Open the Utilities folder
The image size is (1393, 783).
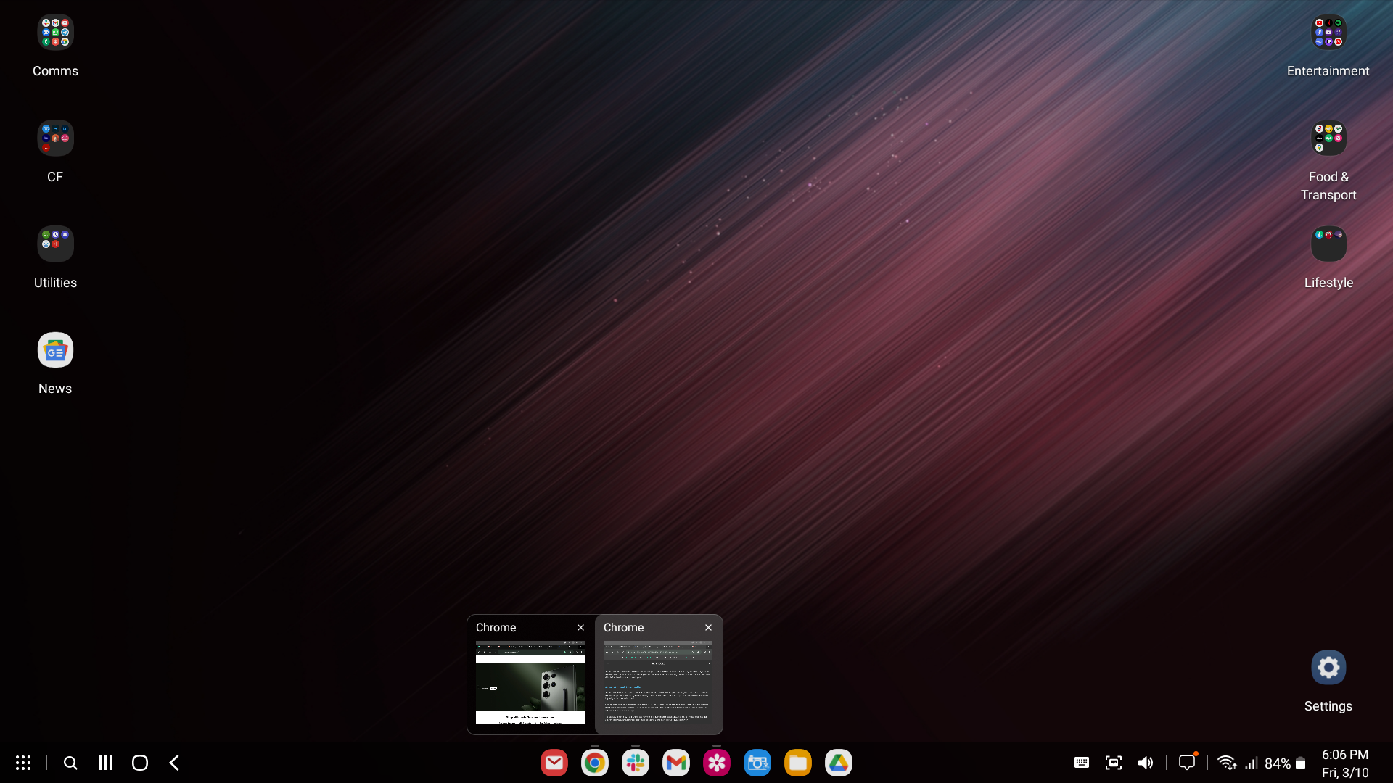tap(55, 244)
